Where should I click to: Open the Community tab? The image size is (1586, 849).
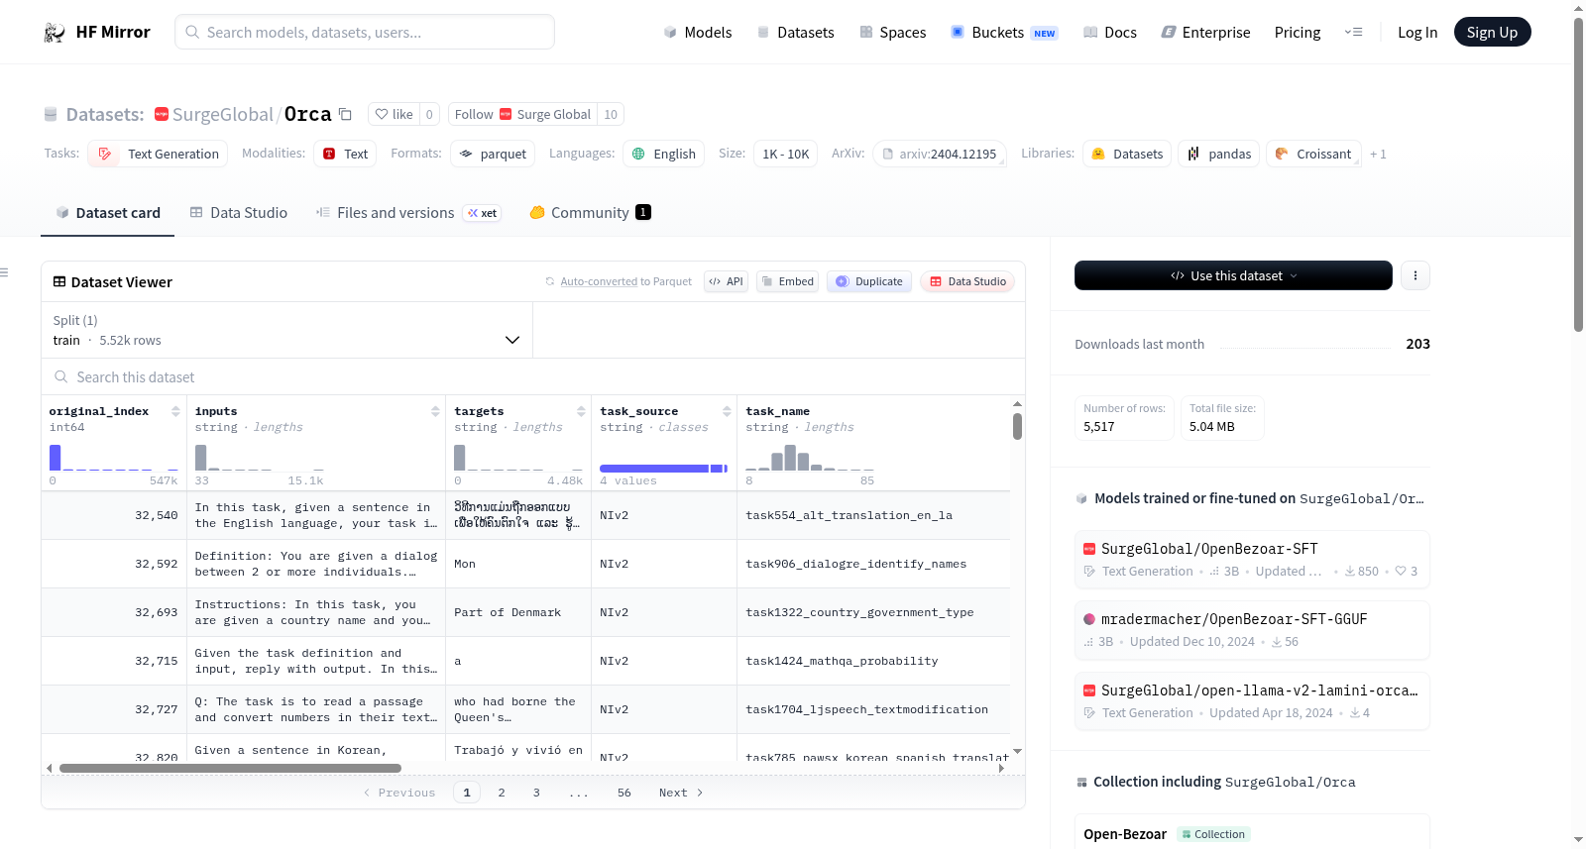coord(591,213)
